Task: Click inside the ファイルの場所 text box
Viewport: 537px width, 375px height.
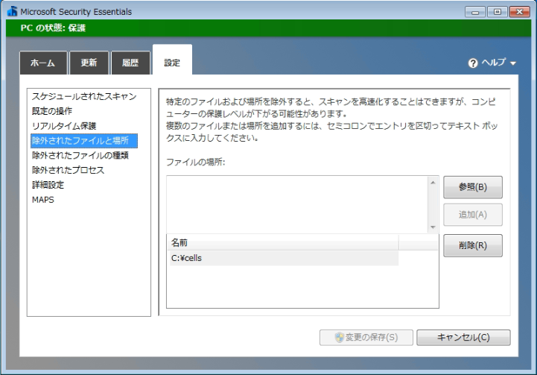Action: pos(297,204)
